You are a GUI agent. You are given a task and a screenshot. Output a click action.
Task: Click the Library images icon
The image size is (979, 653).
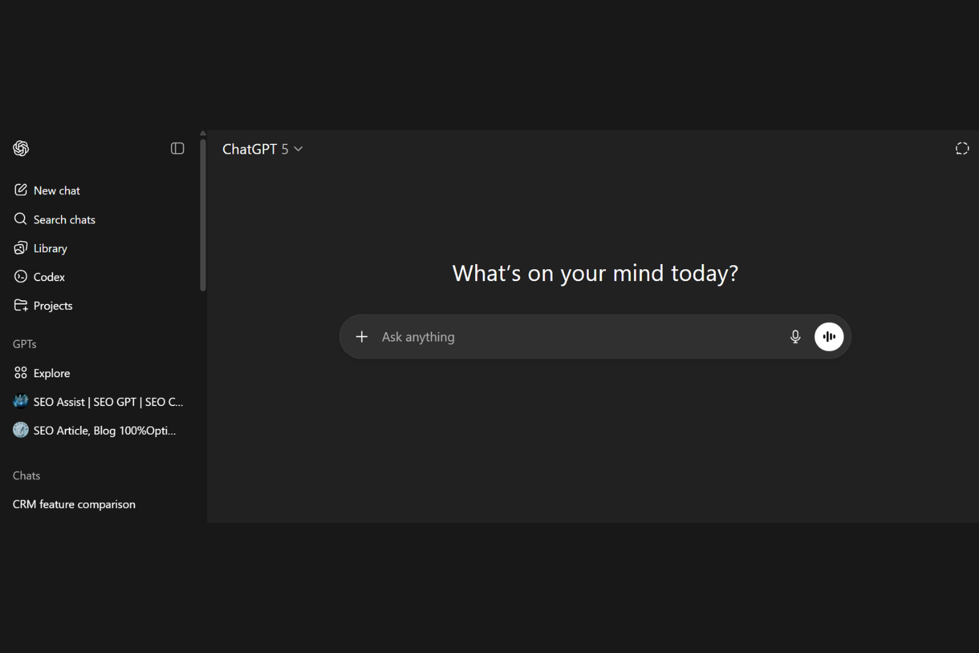(x=21, y=248)
